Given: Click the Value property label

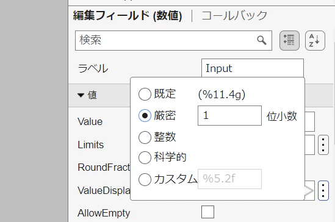Looking at the screenshot, I should point(90,122).
